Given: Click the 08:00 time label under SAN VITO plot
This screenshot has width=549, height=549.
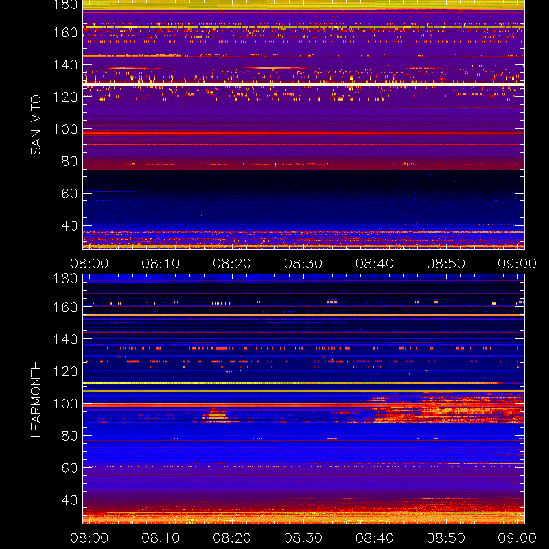Looking at the screenshot, I should coord(89,264).
